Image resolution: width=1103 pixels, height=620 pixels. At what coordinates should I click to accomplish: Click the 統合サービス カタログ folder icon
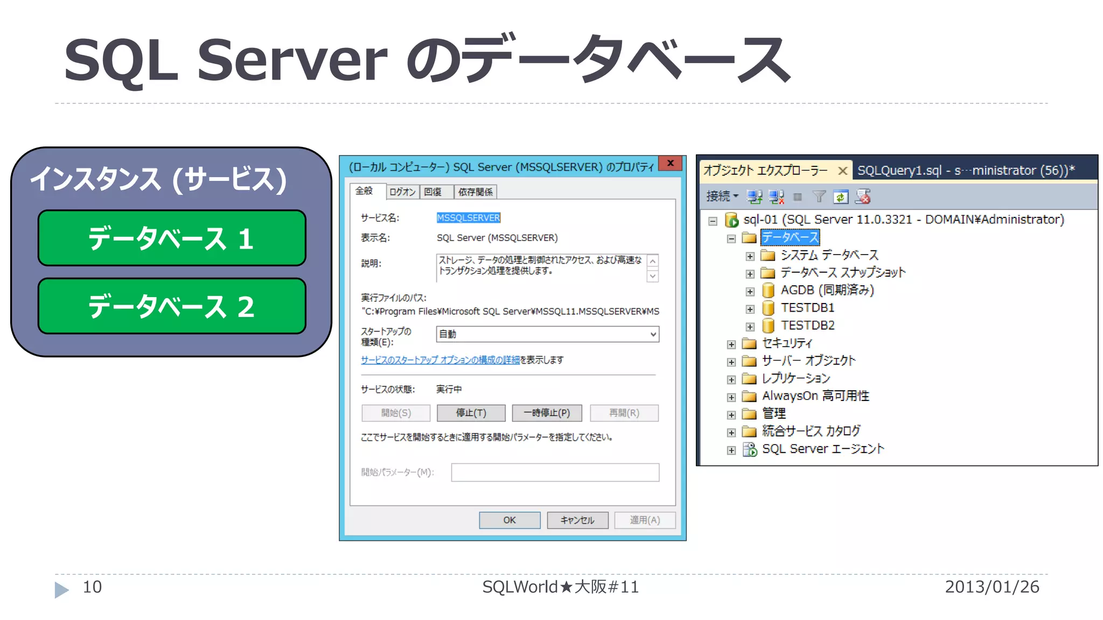point(749,431)
